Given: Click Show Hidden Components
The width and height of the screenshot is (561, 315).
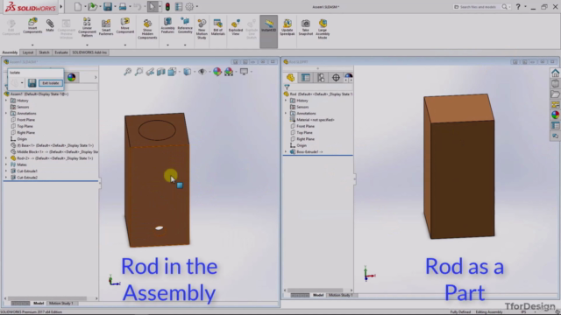Looking at the screenshot, I should click(147, 29).
